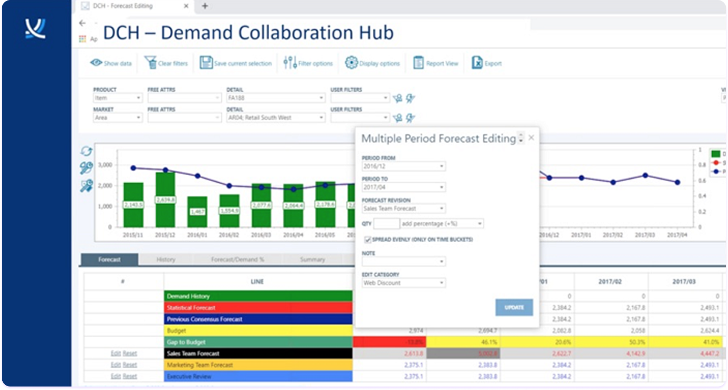728x390 pixels.
Task: Click first Market user filter icon
Action: [398, 118]
